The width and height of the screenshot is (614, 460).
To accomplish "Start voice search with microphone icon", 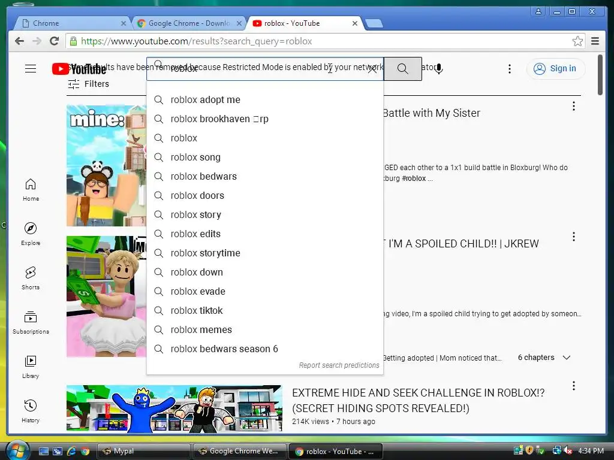I will click(439, 69).
